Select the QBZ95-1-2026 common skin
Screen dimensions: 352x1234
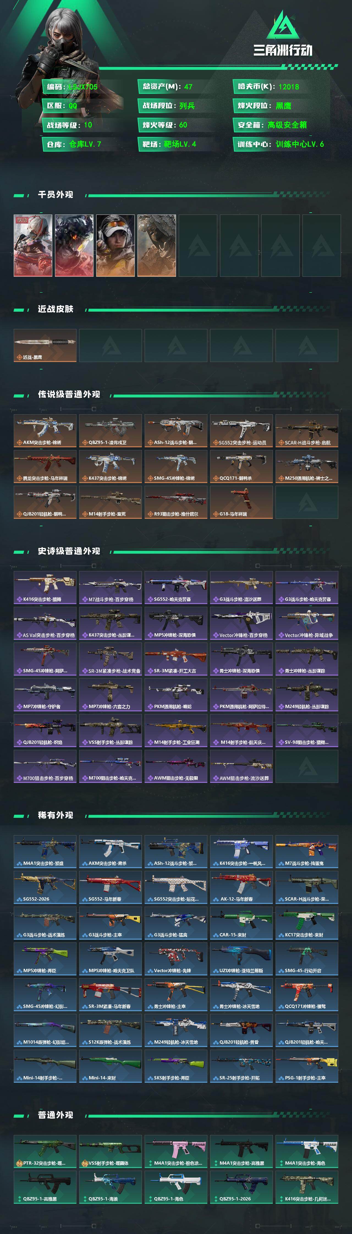241,1187
